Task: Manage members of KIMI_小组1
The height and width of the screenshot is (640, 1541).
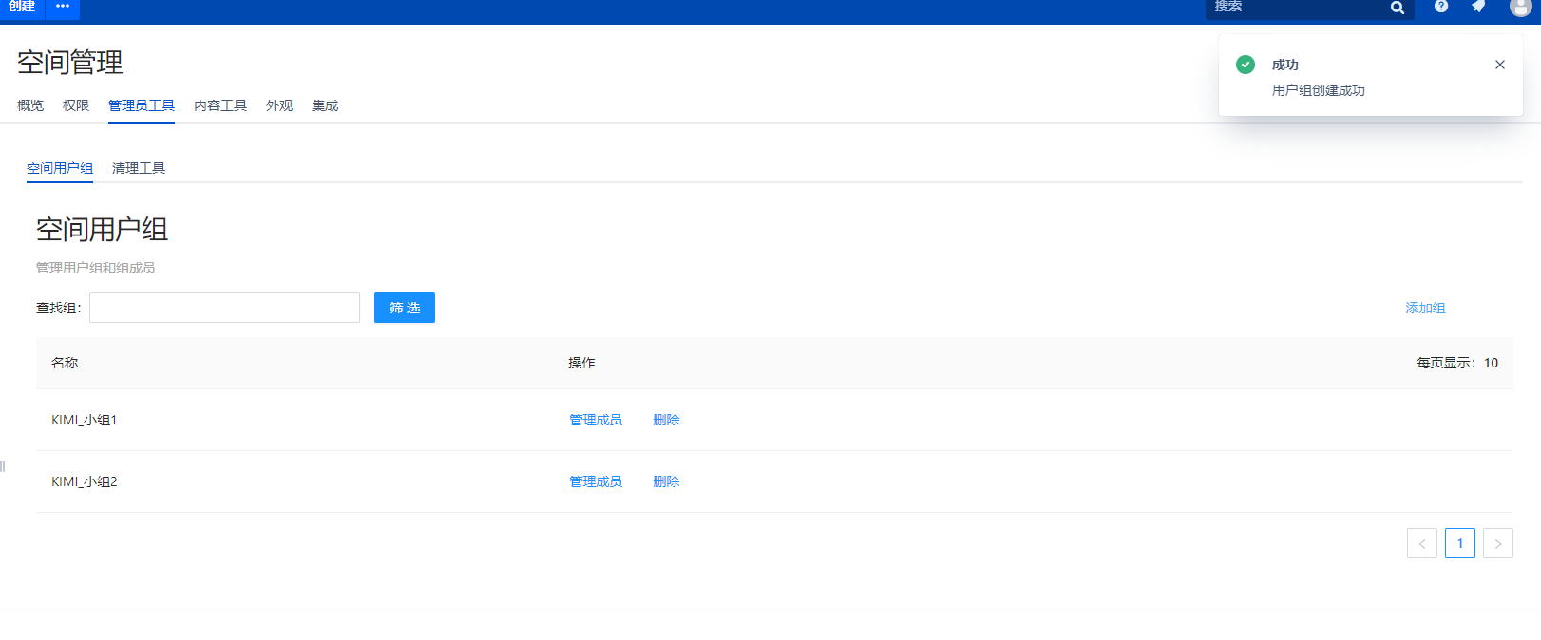Action: [596, 420]
